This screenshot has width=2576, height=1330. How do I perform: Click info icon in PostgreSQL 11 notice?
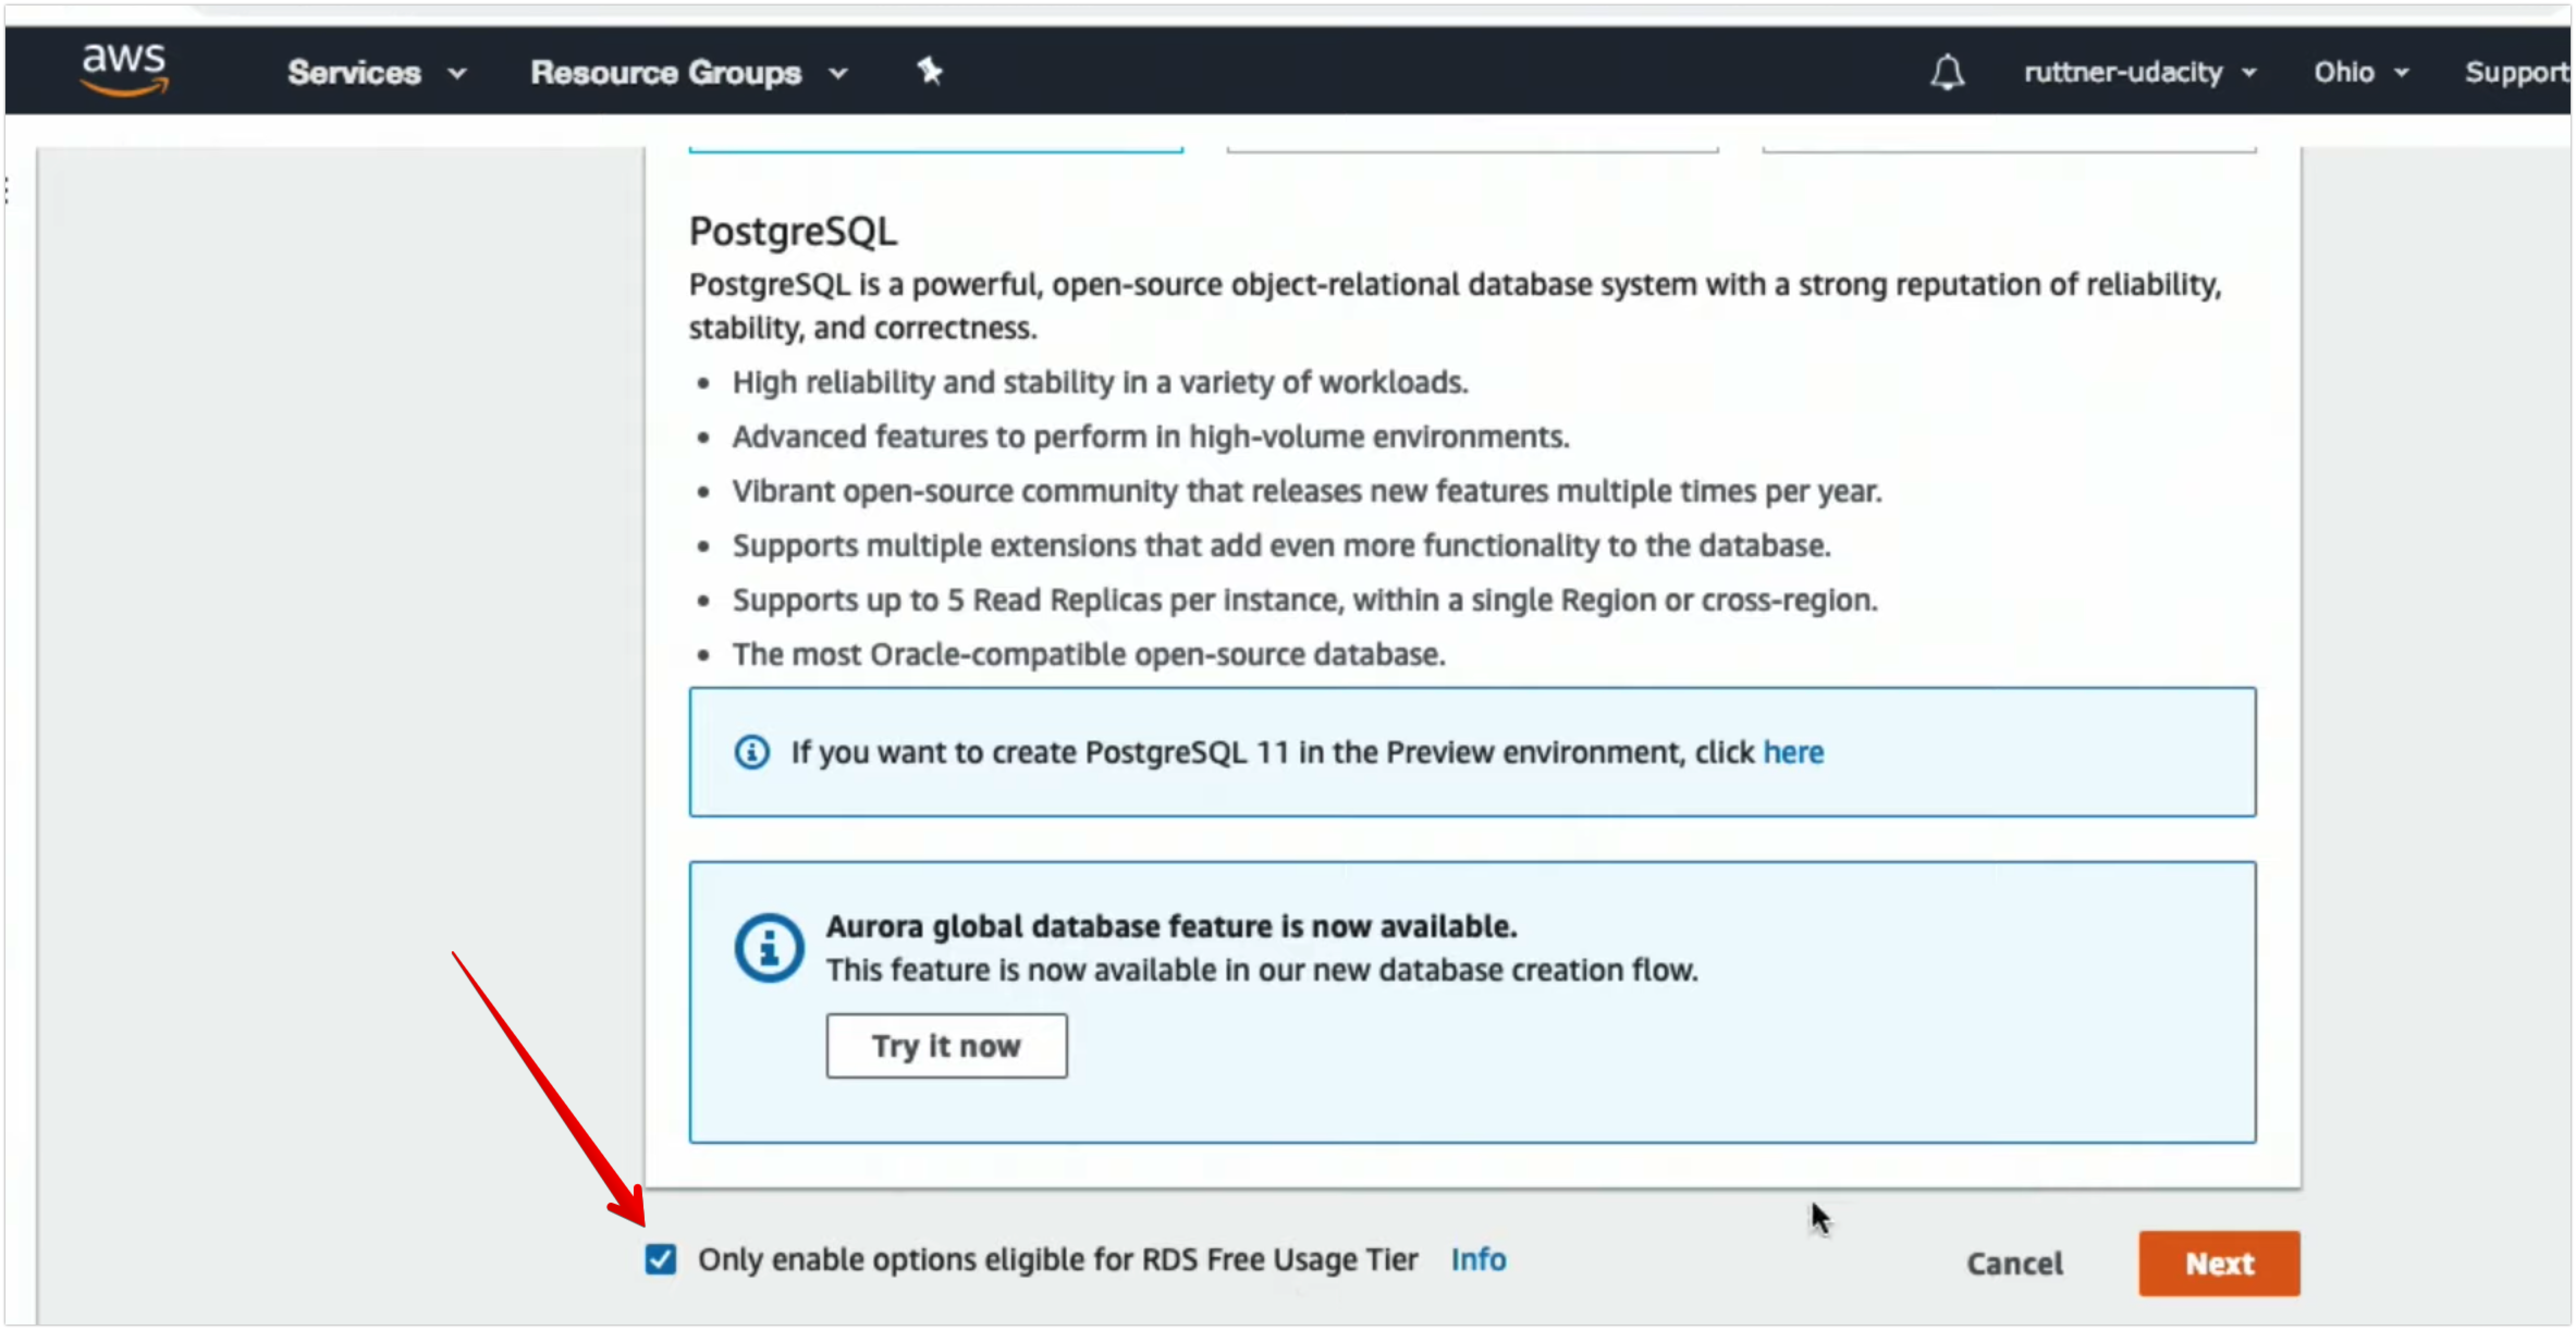tap(752, 752)
